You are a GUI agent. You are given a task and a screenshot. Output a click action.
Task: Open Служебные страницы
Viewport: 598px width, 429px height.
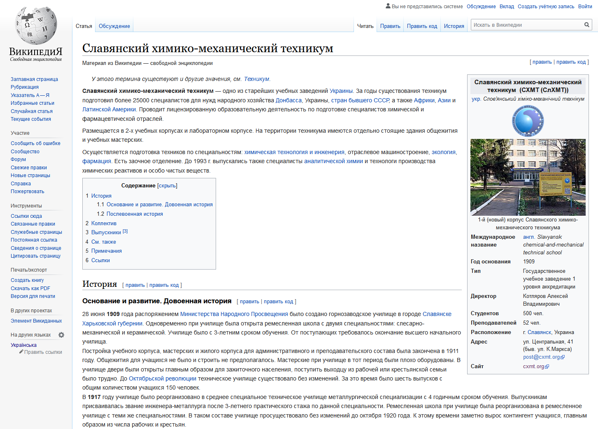click(x=36, y=232)
